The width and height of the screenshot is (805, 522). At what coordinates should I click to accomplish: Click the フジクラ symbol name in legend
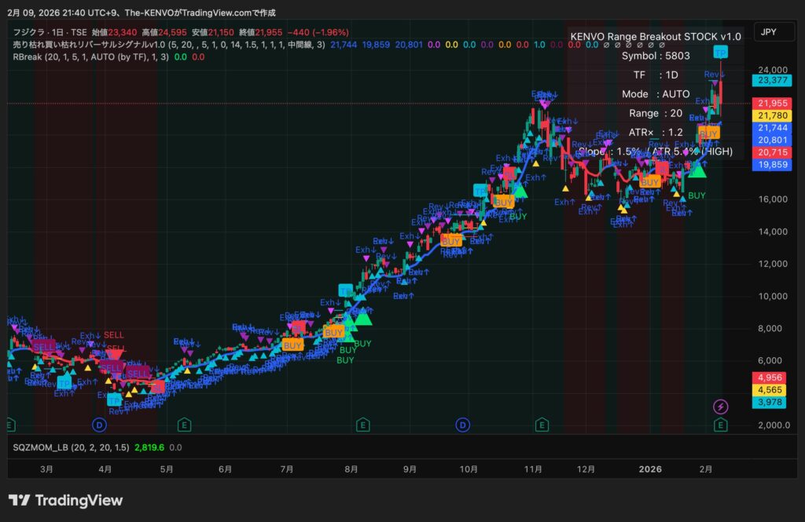click(x=28, y=32)
